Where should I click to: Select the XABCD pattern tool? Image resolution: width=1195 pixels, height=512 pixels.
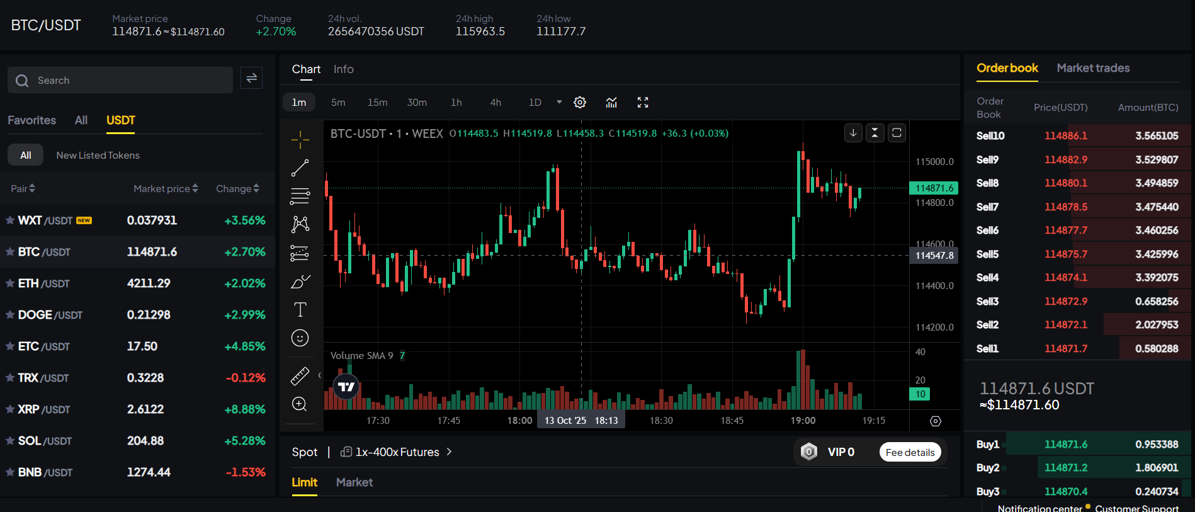click(300, 224)
